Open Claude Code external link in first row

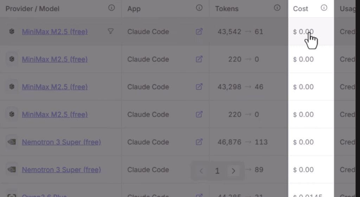coord(199,32)
